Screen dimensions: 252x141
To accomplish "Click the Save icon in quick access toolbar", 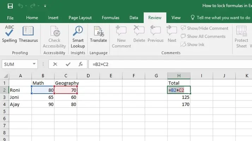I will click(x=10, y=6).
